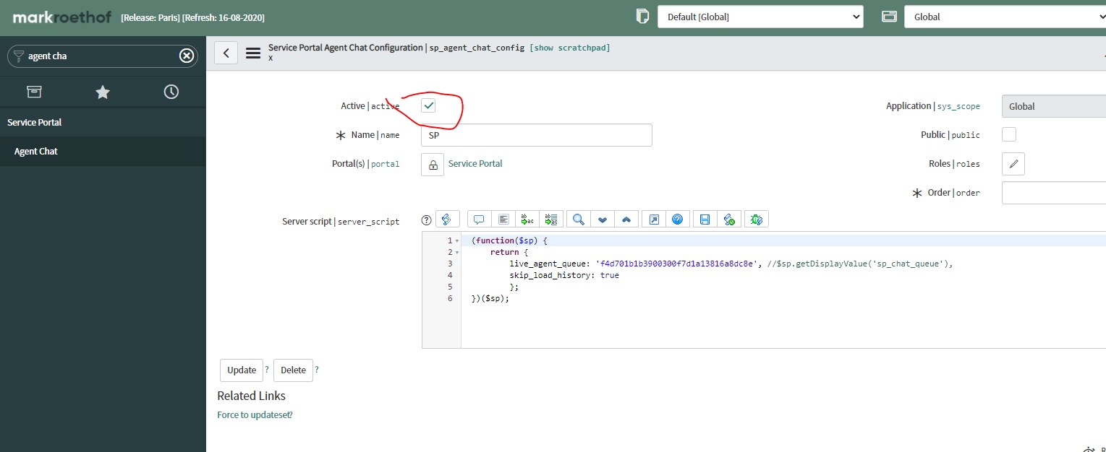Find previous match with up chevron

[x=626, y=220]
